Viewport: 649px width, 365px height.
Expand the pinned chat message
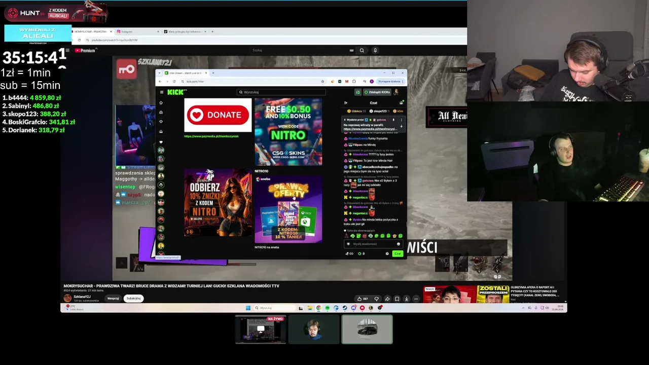click(x=401, y=126)
